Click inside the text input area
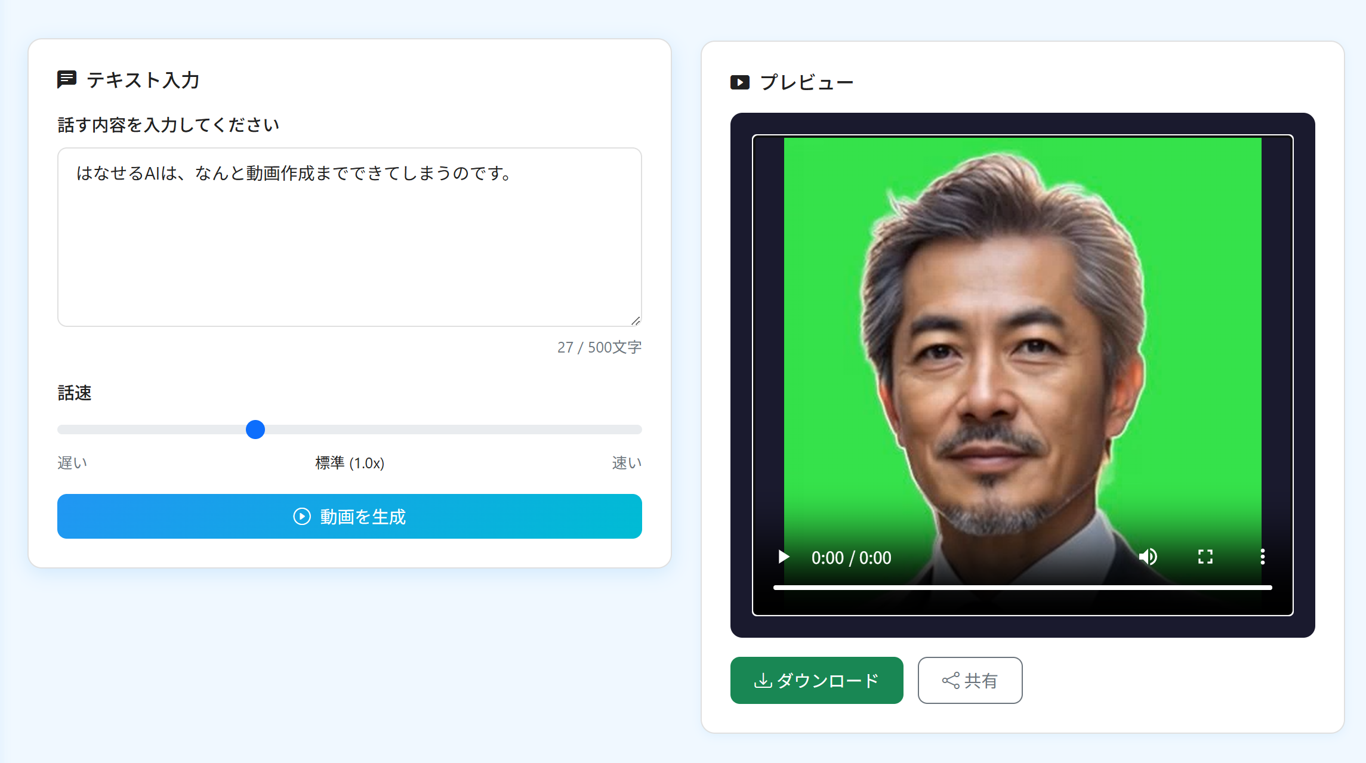The width and height of the screenshot is (1366, 763). click(x=349, y=236)
